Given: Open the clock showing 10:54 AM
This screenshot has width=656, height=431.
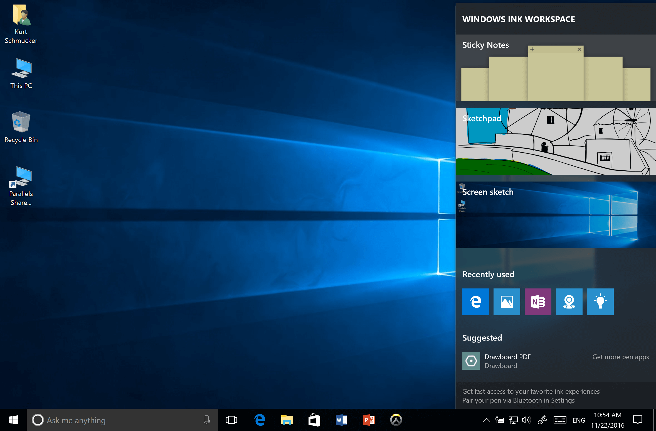Looking at the screenshot, I should click(x=608, y=420).
